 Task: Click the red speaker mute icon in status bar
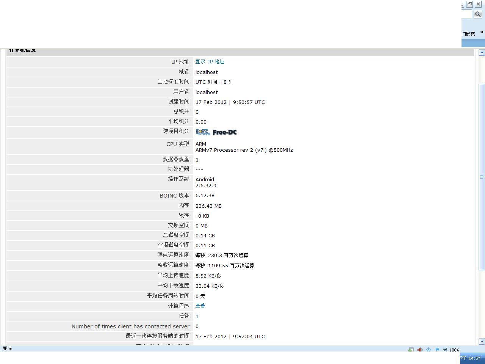(x=420, y=350)
